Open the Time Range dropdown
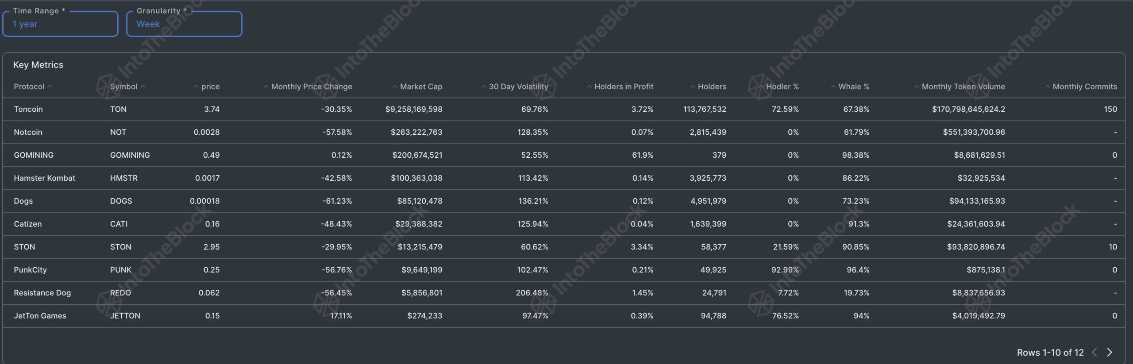Screen dimensions: 1133x364 point(60,24)
